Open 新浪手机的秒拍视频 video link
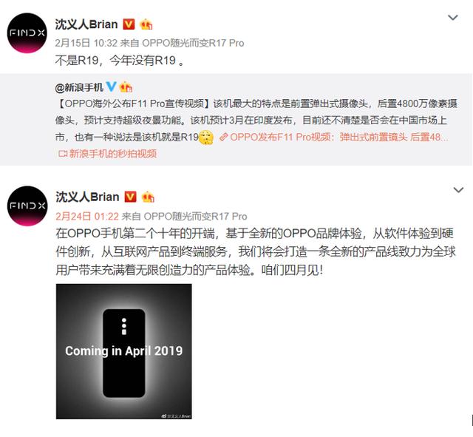The image size is (473, 437). [108, 154]
